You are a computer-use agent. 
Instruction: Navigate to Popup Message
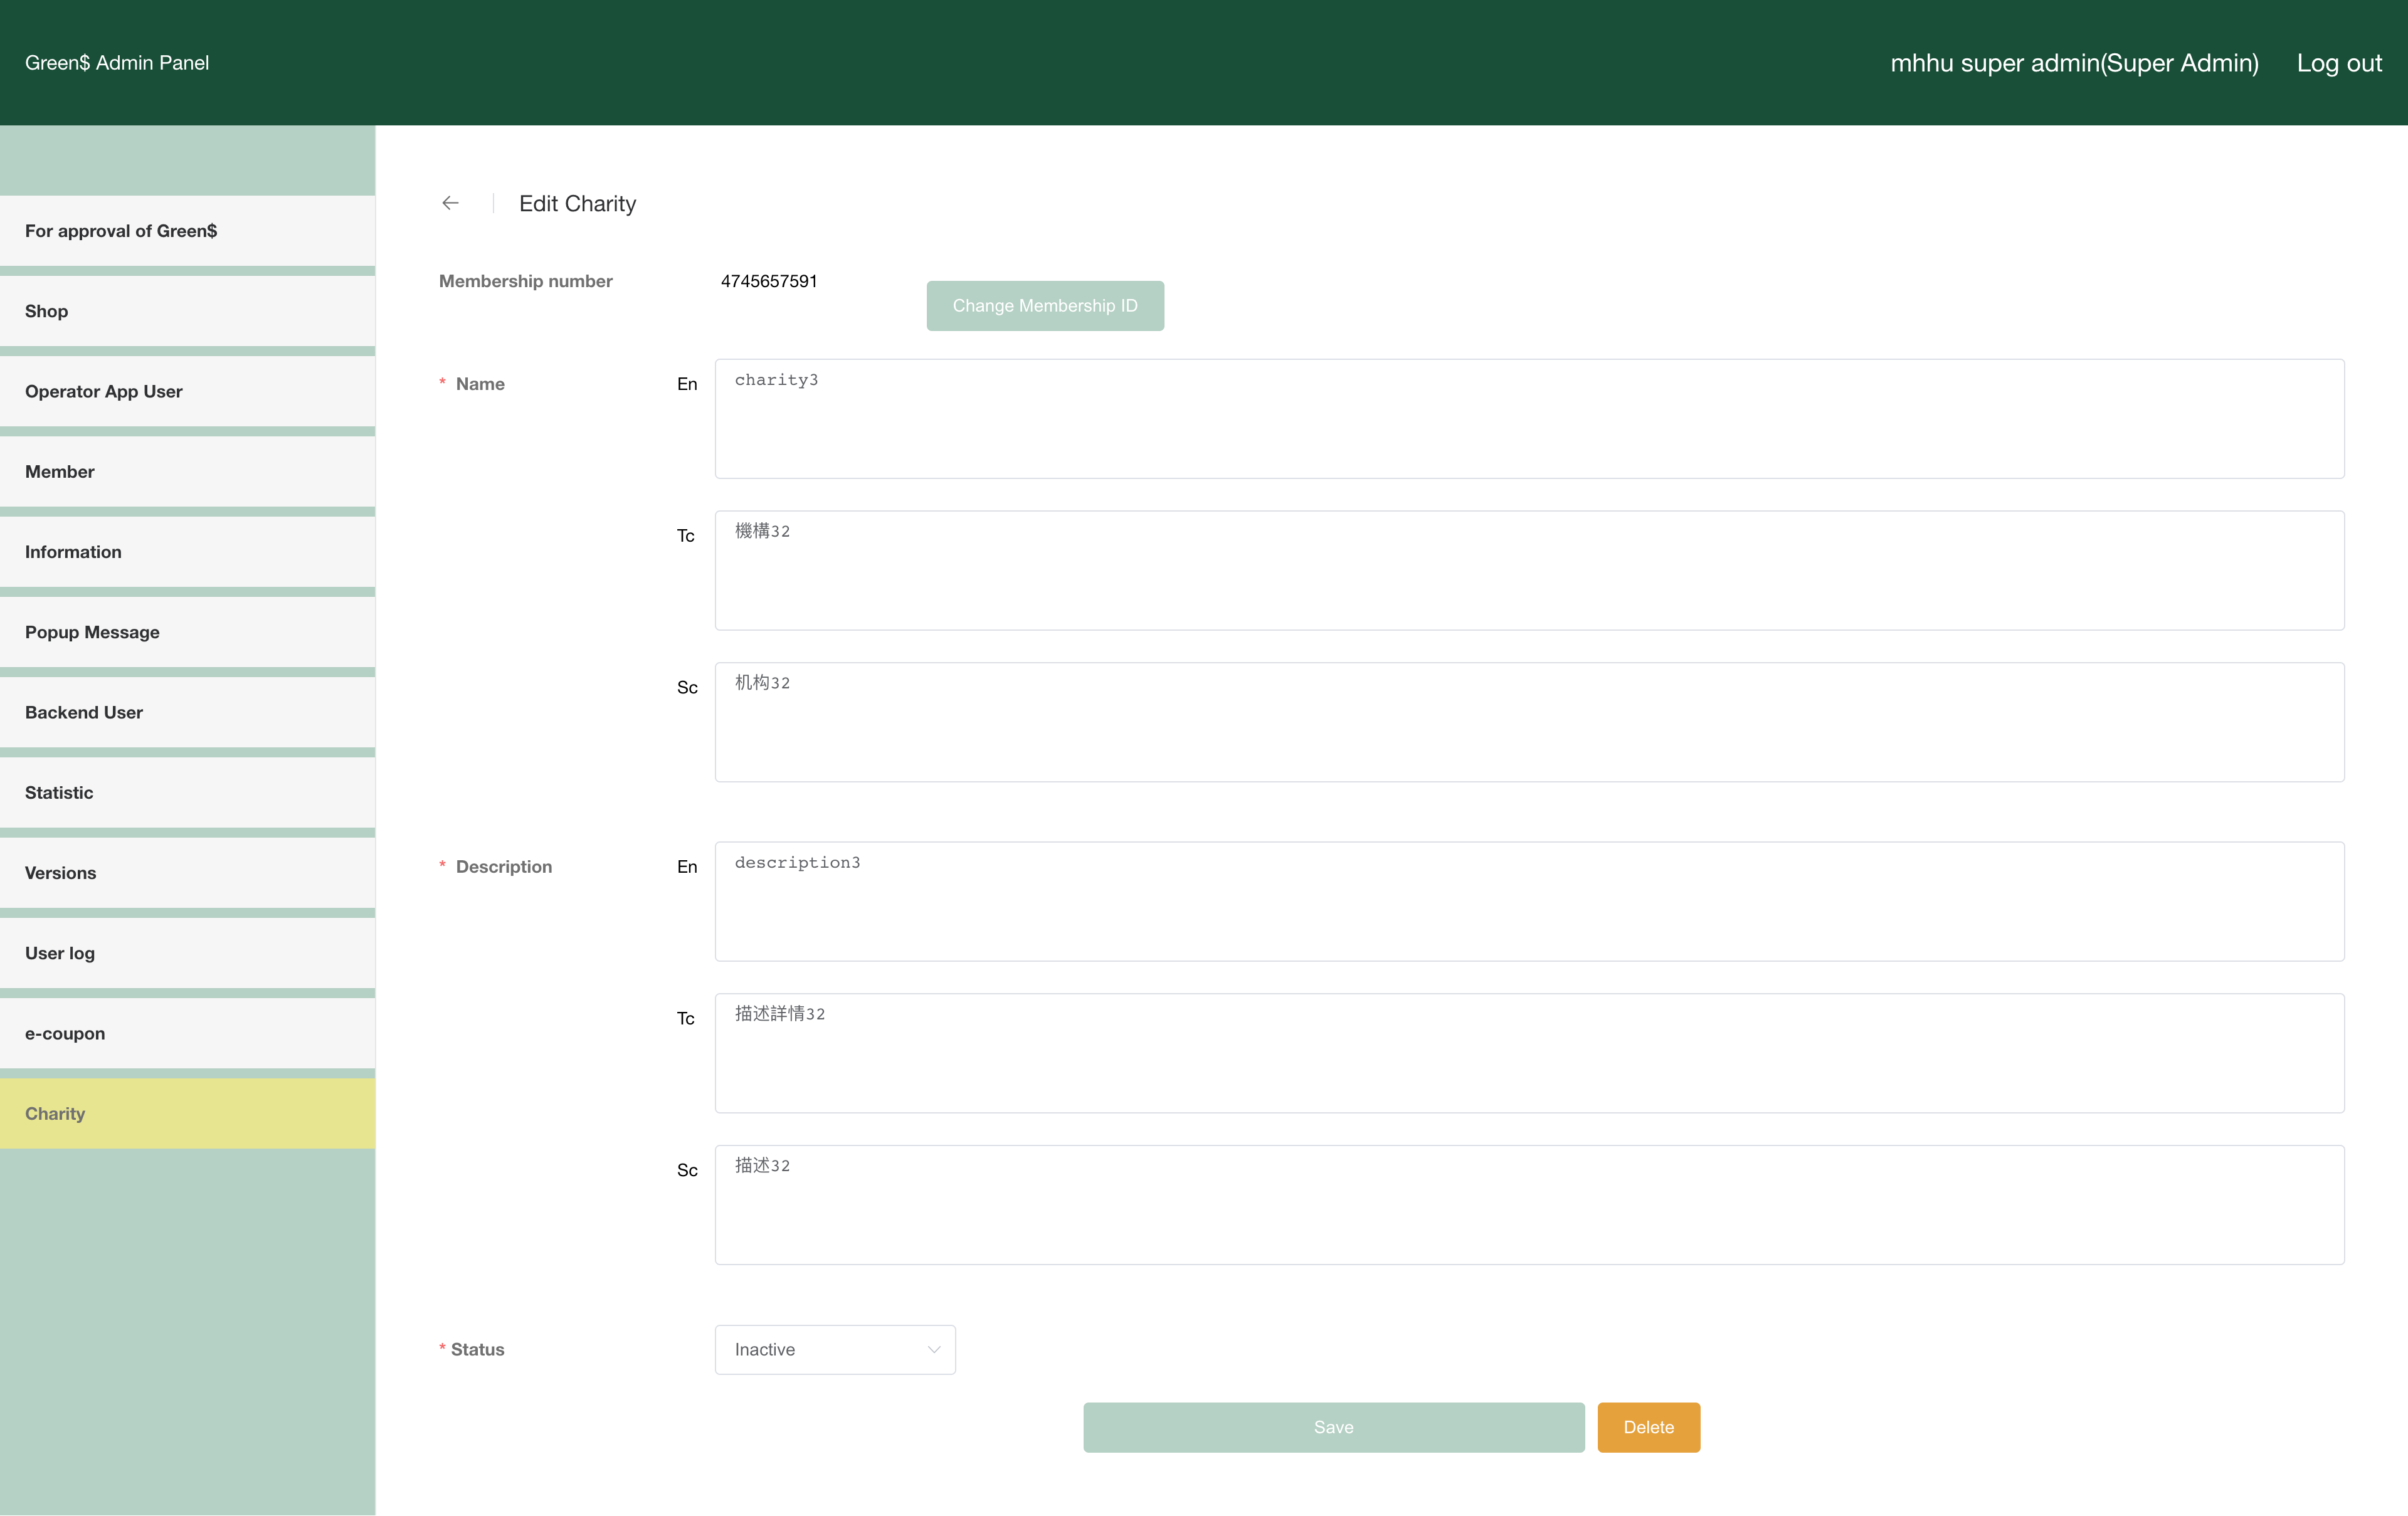tap(187, 632)
